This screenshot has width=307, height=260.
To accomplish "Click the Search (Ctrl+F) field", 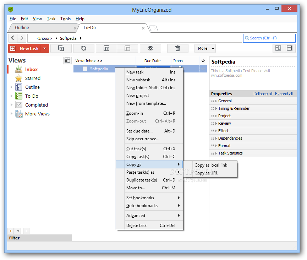I will (269, 38).
